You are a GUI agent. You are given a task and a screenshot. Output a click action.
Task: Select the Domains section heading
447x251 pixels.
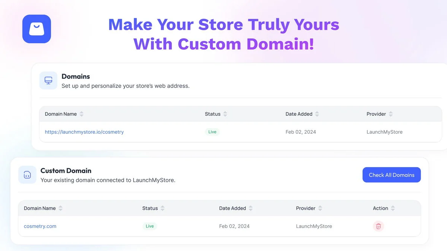click(x=76, y=76)
